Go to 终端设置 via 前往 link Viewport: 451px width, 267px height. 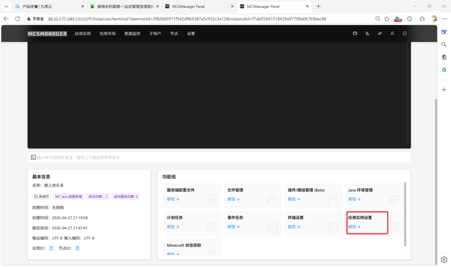(294, 227)
